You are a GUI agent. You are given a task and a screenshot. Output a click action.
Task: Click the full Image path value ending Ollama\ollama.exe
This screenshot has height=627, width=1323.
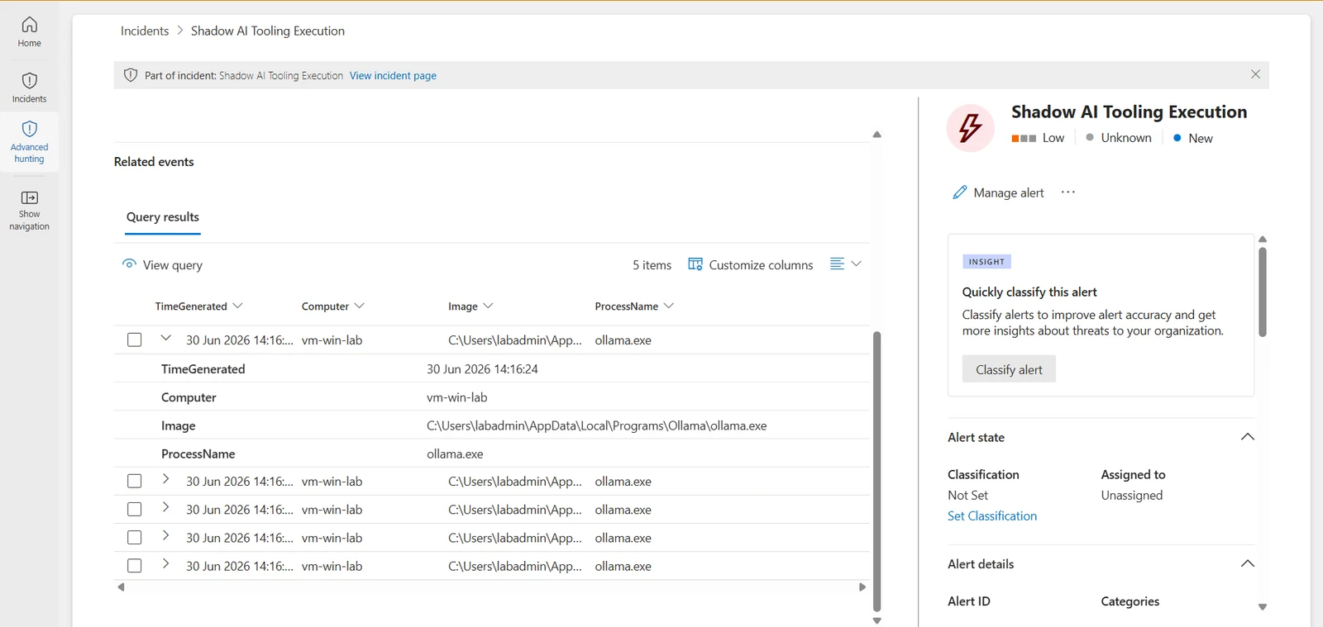pos(597,425)
